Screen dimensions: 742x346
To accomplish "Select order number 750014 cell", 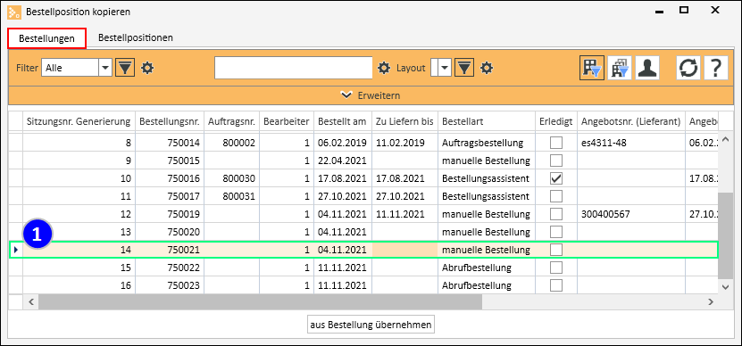I will [x=170, y=143].
